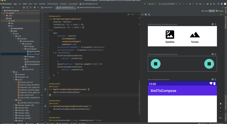
Task: Open the Device Manager phone icon in toolbar
Action: point(211,4)
